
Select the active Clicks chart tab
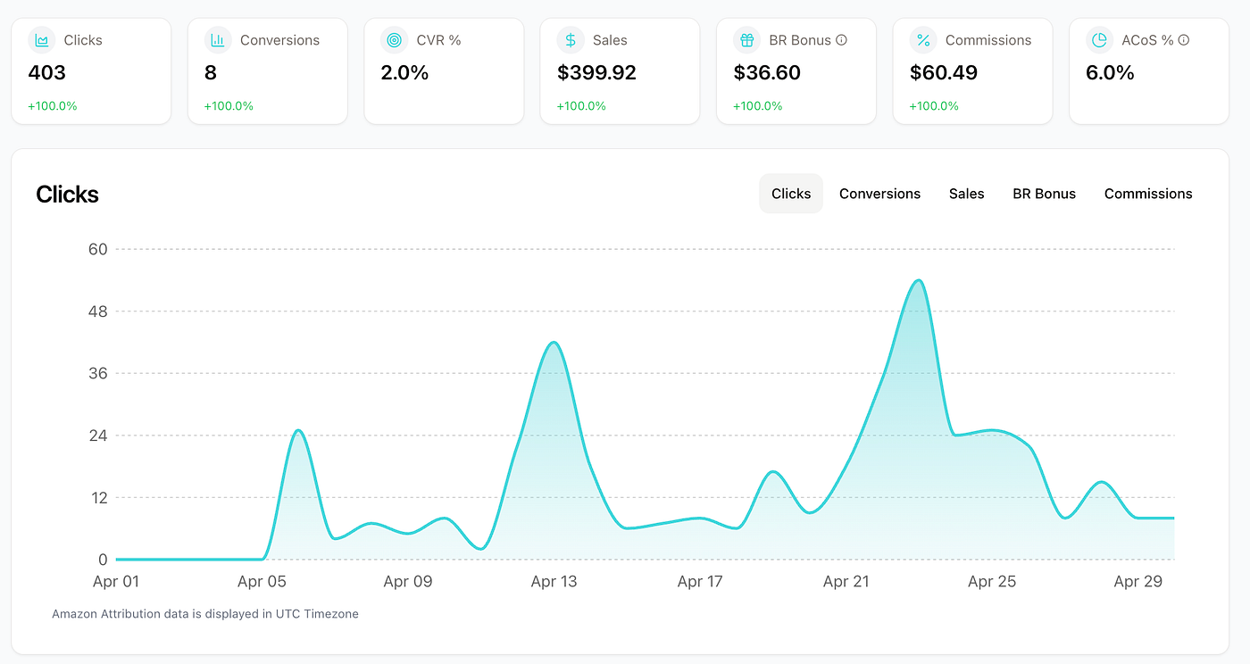(x=791, y=194)
